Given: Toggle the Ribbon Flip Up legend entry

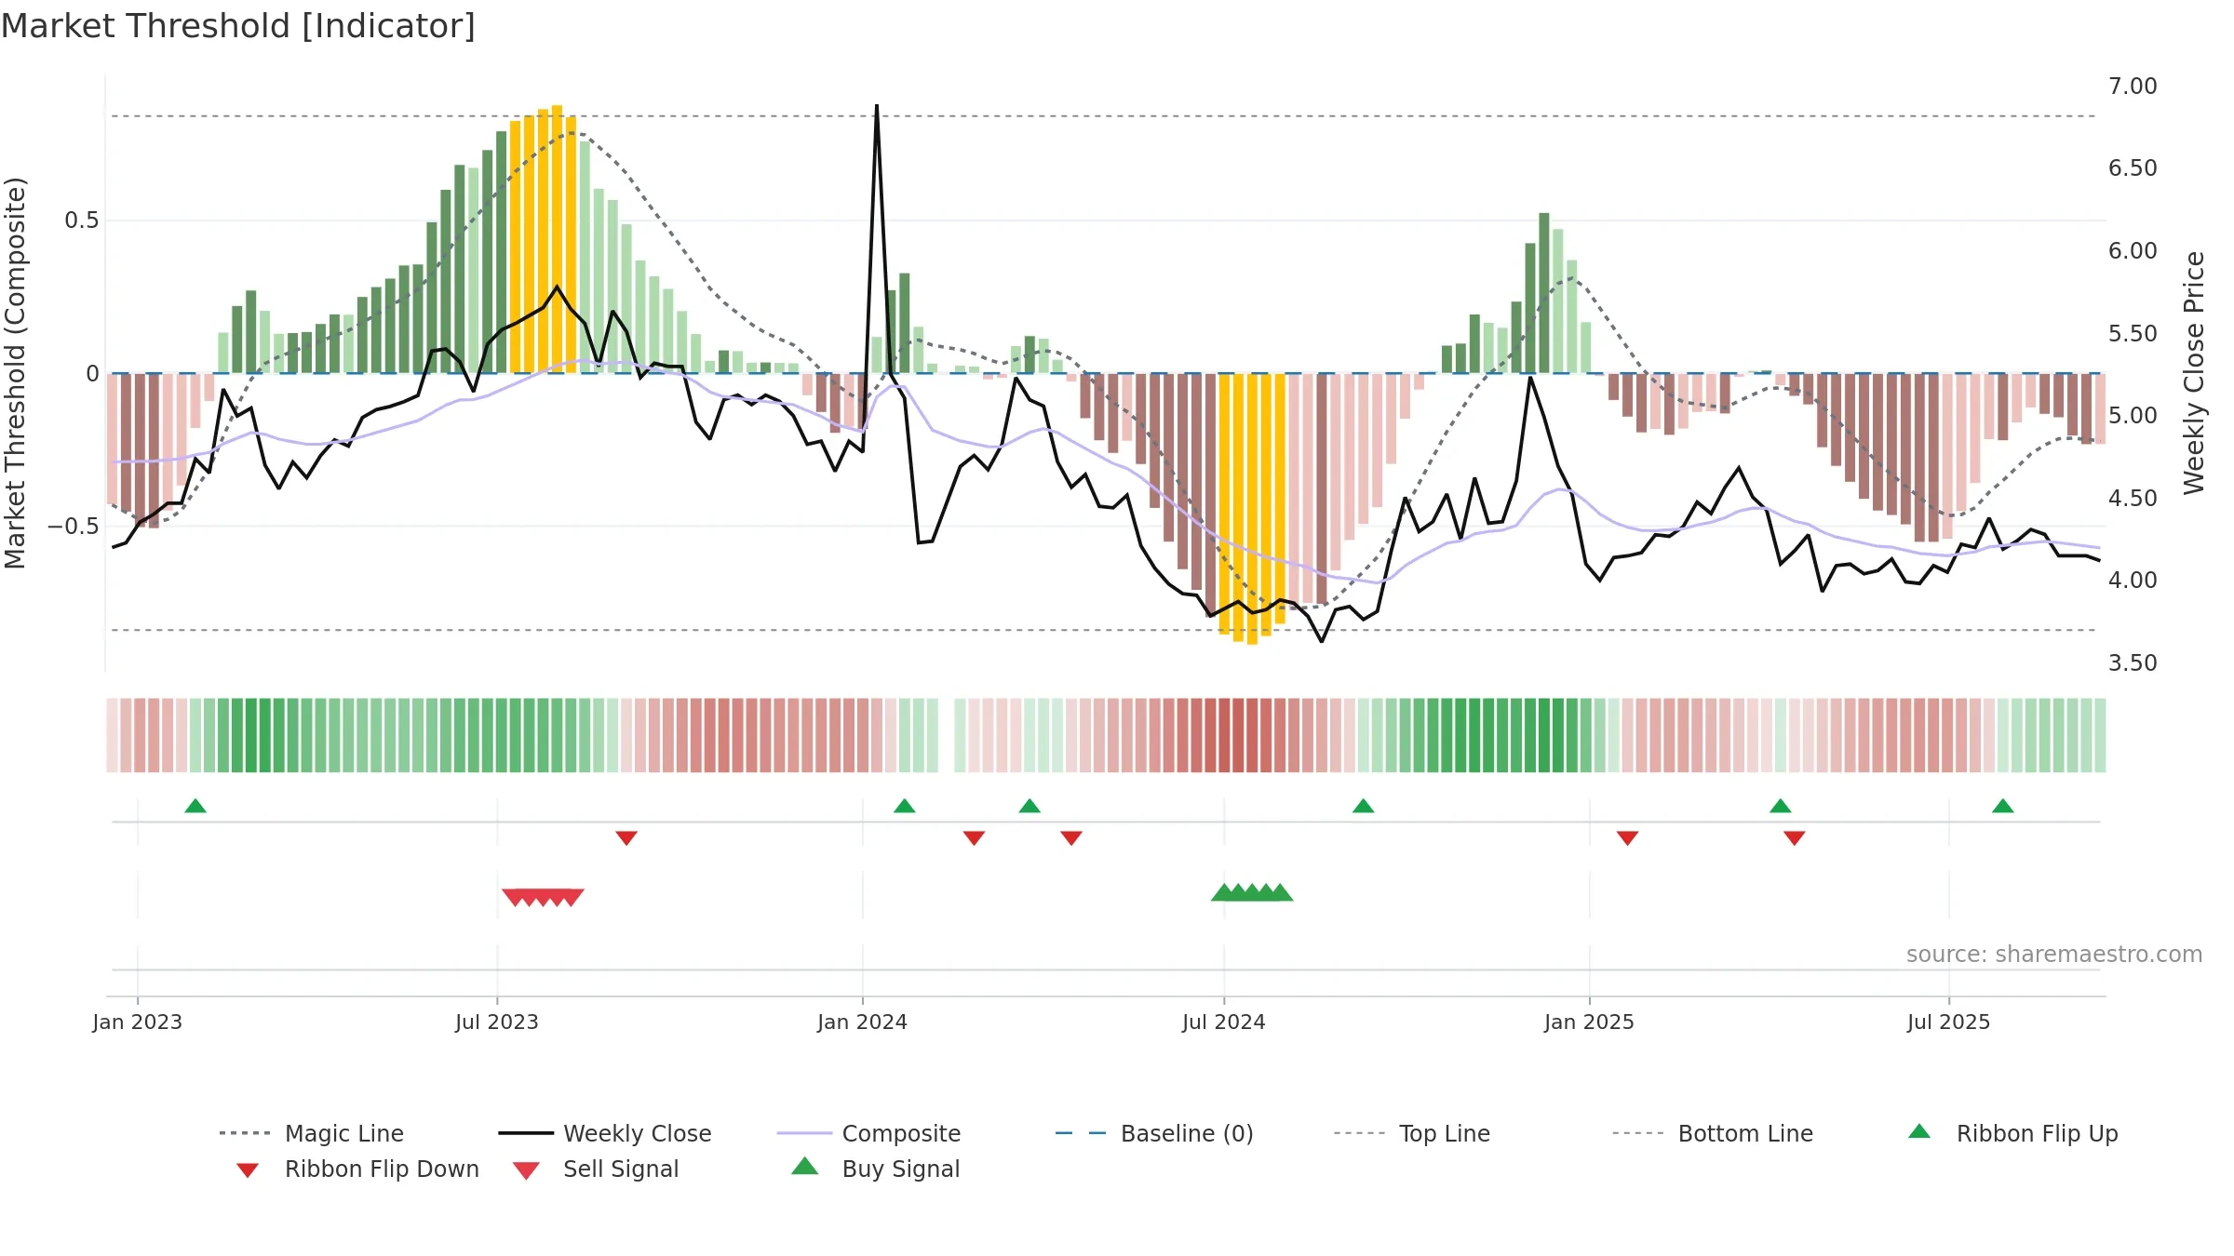Looking at the screenshot, I should click(2012, 1133).
